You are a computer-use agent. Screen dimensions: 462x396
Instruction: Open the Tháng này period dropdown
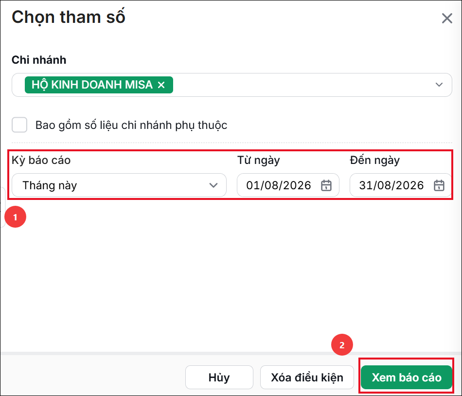[x=119, y=185]
